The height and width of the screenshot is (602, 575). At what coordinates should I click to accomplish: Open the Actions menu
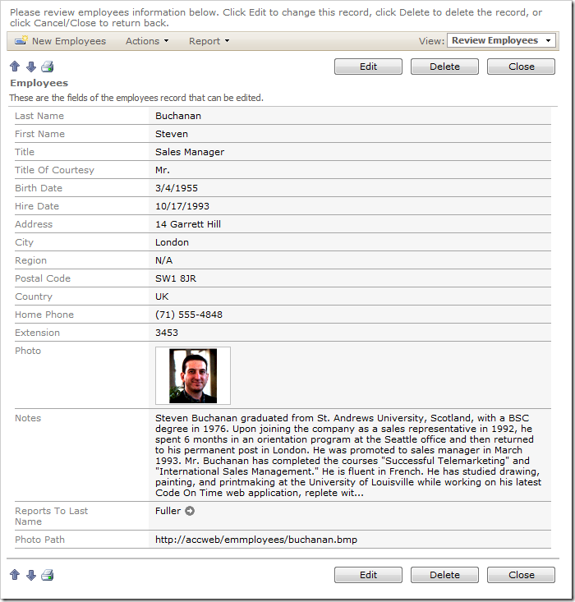[x=147, y=41]
